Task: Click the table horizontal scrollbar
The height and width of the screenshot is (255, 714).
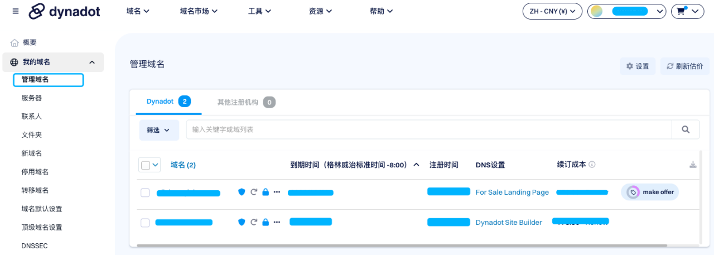Action: [x=402, y=245]
